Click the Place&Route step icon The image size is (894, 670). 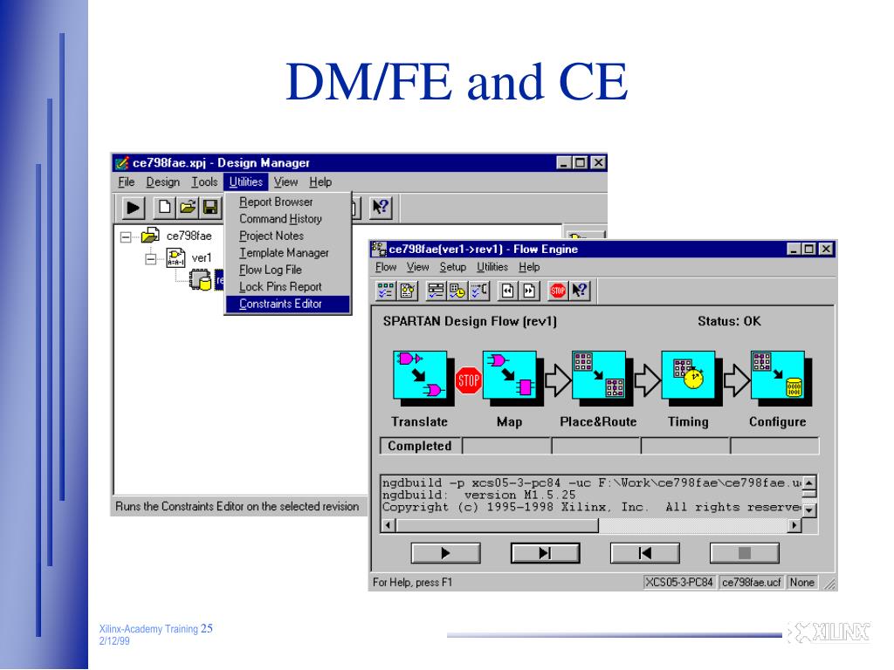(x=599, y=375)
